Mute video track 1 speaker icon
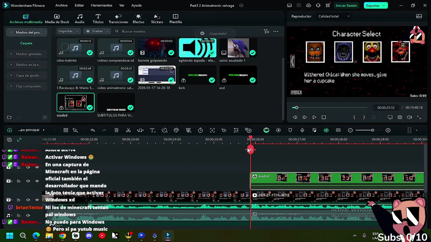Viewport: 431px width, 242px height. (x=28, y=200)
